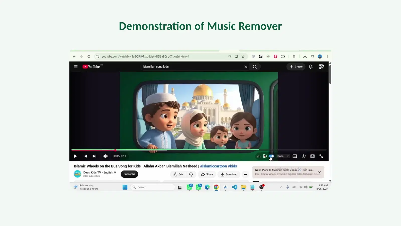Toggle theater mode
Image resolution: width=401 pixels, height=226 pixels.
tap(313, 156)
